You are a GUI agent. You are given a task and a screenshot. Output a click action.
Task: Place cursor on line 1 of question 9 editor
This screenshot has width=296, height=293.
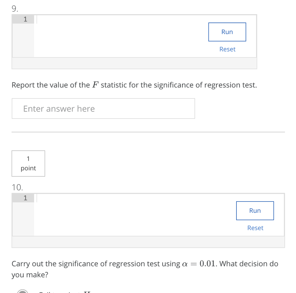[x=87, y=19]
